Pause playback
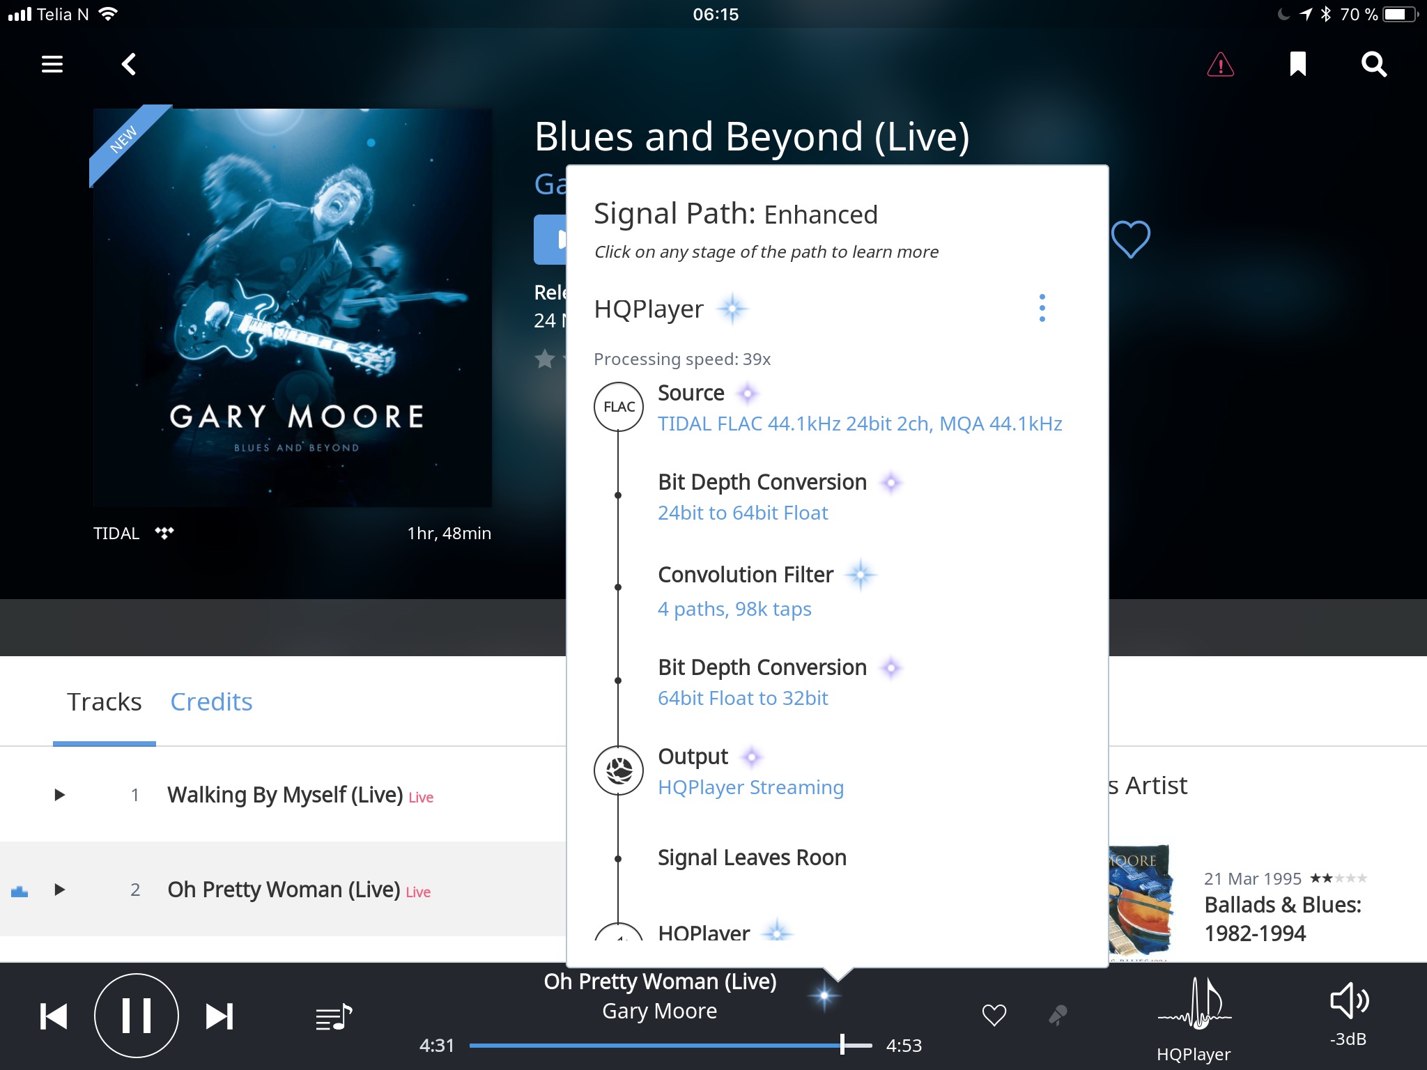The image size is (1427, 1070). (x=136, y=1016)
